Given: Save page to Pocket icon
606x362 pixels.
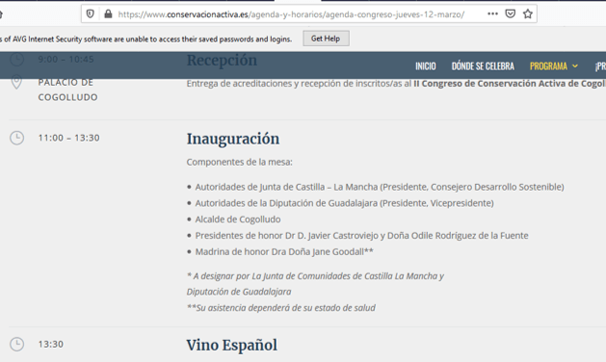Looking at the screenshot, I should [511, 14].
